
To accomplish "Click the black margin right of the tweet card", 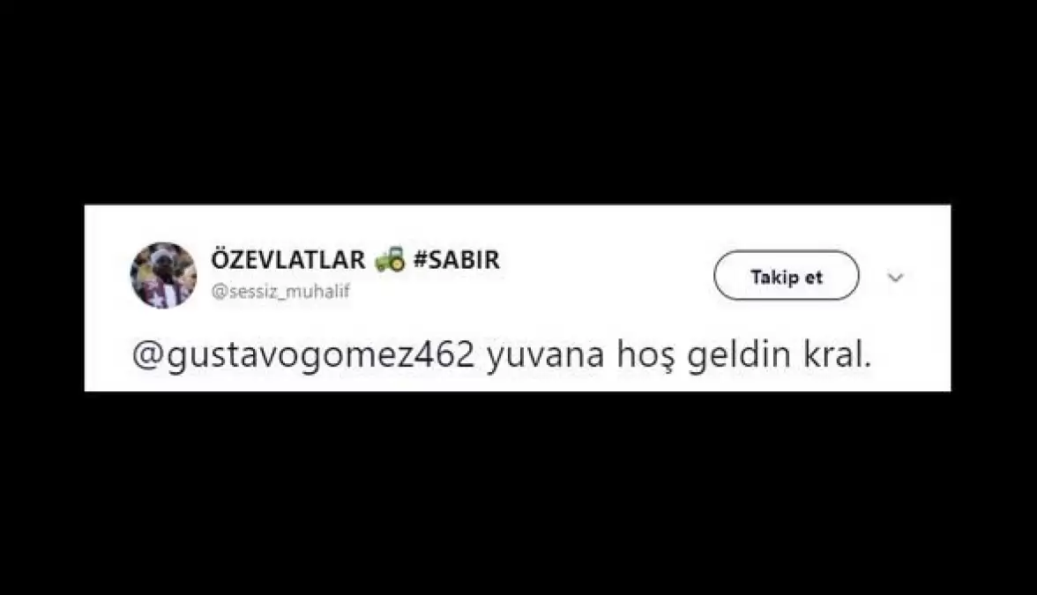I will click(994, 298).
